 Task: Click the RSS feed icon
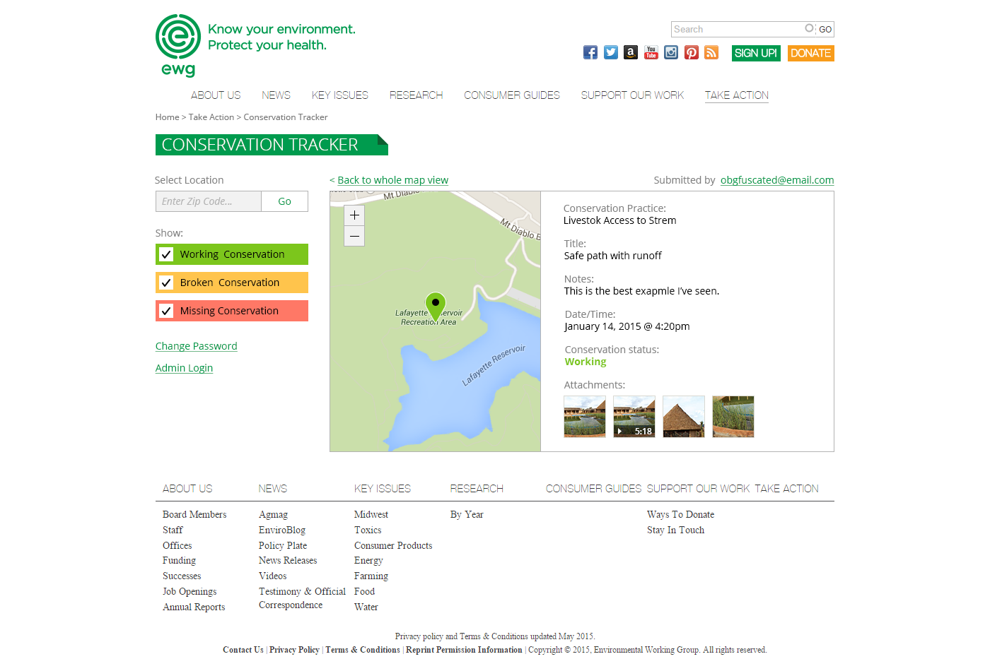point(711,52)
